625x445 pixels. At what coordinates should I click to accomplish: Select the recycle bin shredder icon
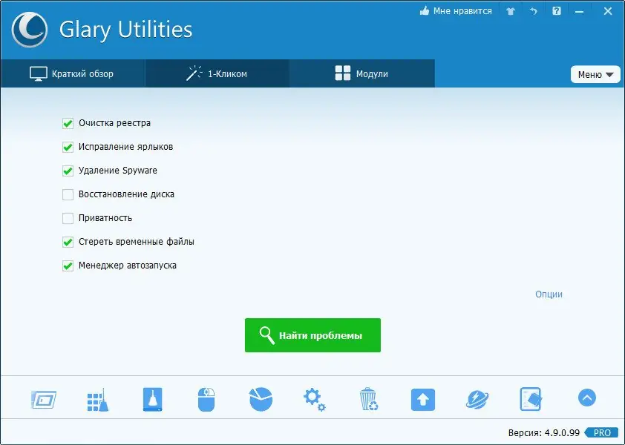pyautogui.click(x=368, y=398)
